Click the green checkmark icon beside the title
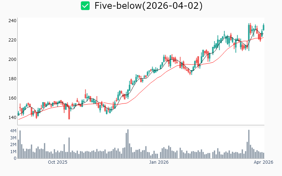The image size is (282, 176). 85,6
